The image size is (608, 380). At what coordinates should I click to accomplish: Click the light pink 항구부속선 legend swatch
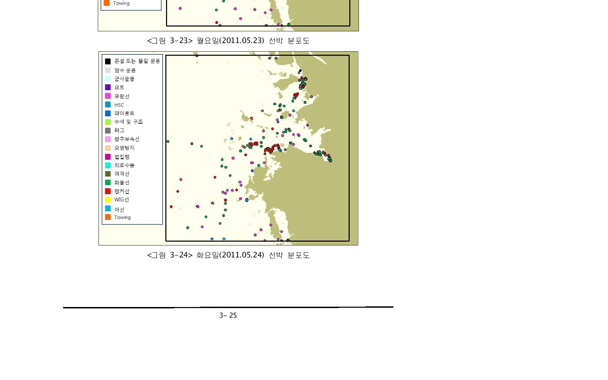[x=108, y=139]
